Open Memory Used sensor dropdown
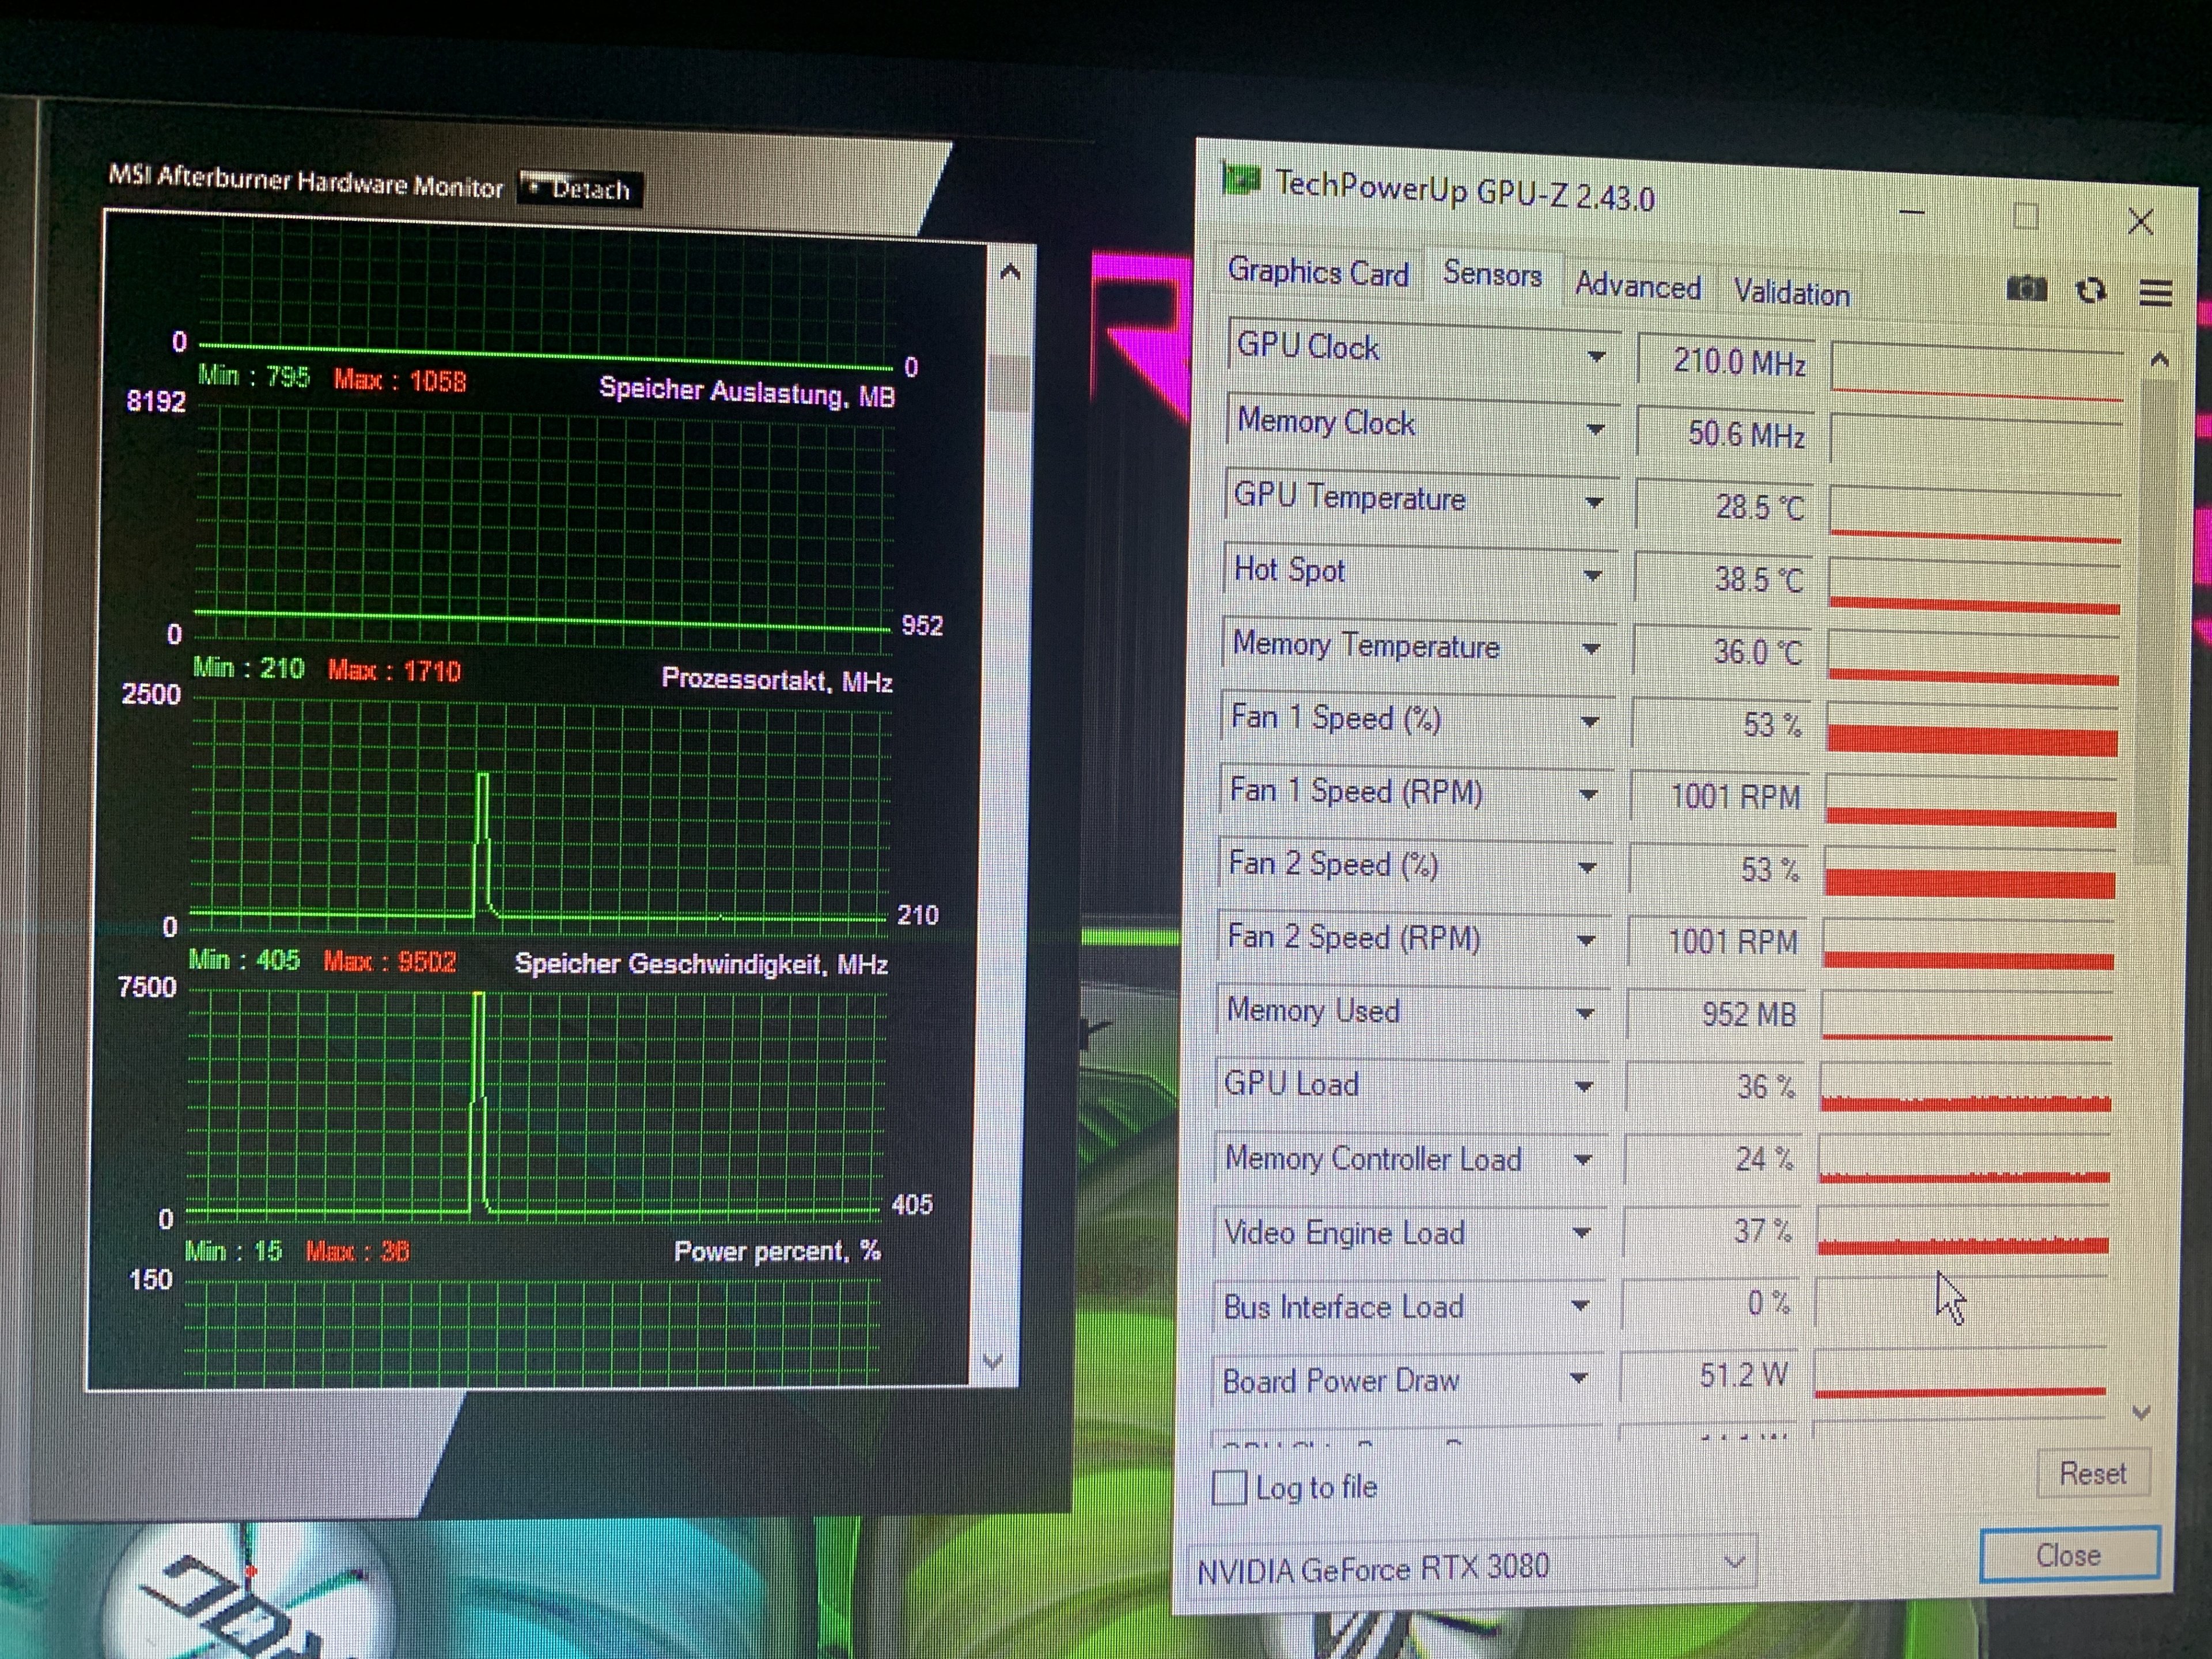The width and height of the screenshot is (2212, 1659). click(x=1585, y=1014)
